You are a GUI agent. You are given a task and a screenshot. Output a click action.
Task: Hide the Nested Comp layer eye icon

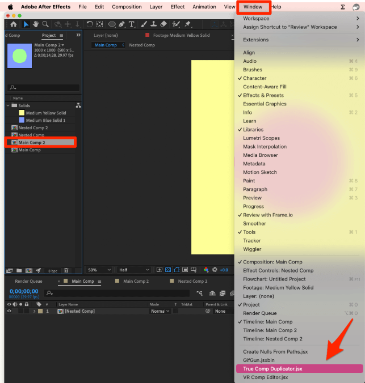tap(9, 311)
